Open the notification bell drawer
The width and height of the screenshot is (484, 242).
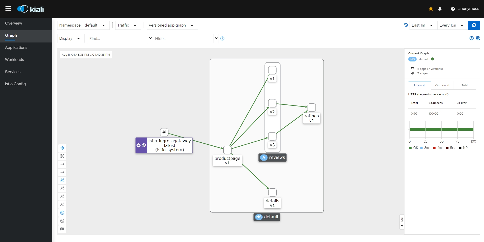pos(440,9)
